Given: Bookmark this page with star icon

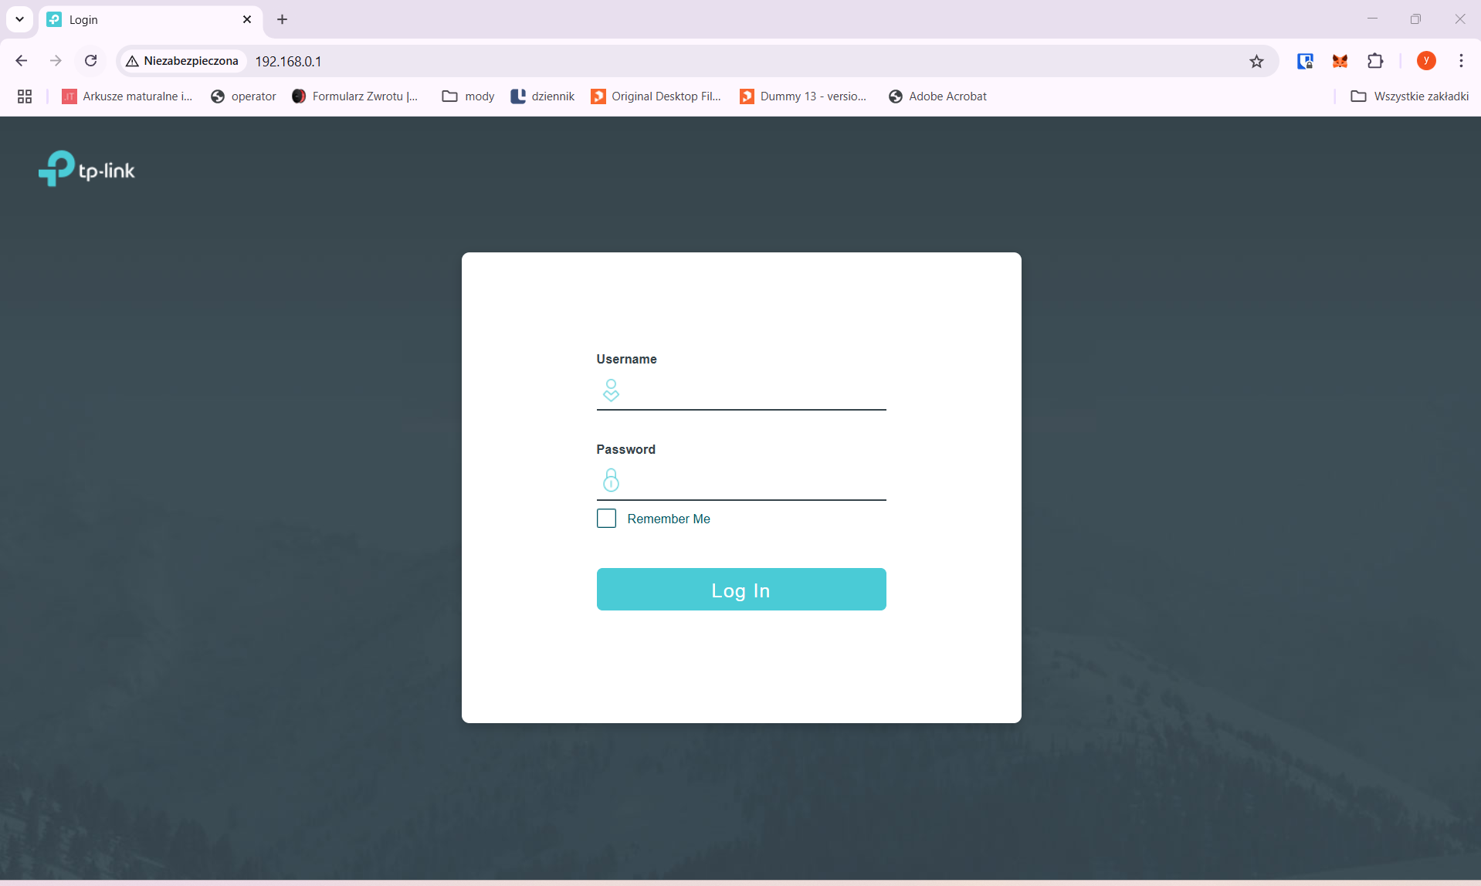Looking at the screenshot, I should pos(1256,61).
